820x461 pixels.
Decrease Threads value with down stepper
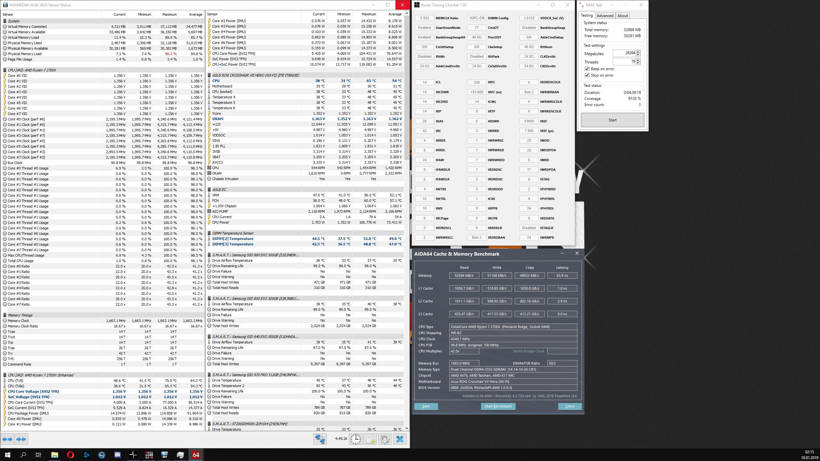tap(638, 63)
